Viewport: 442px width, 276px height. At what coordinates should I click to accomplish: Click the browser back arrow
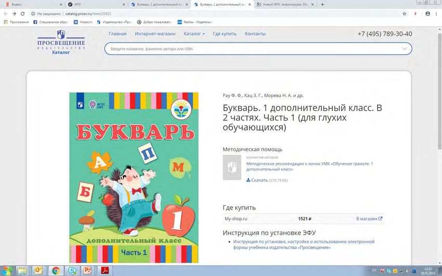(6, 14)
